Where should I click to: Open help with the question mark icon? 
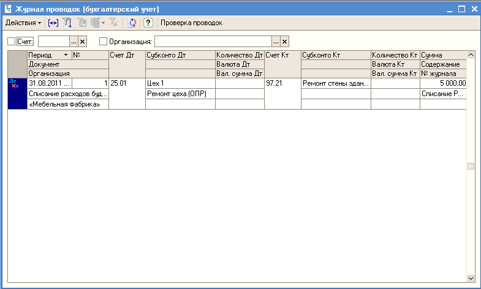point(148,23)
